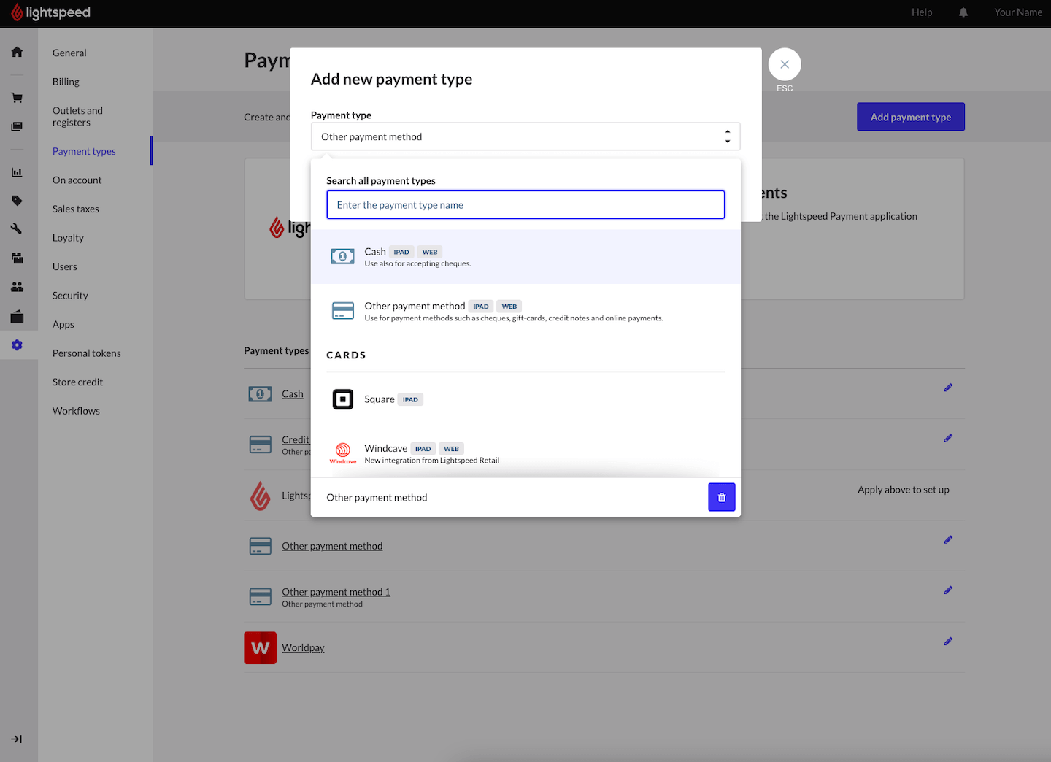
Task: Click the blue trash delete button
Action: coord(721,497)
